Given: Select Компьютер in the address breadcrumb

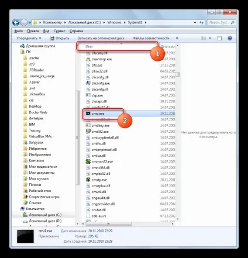Looking at the screenshot, I should 52,22.
